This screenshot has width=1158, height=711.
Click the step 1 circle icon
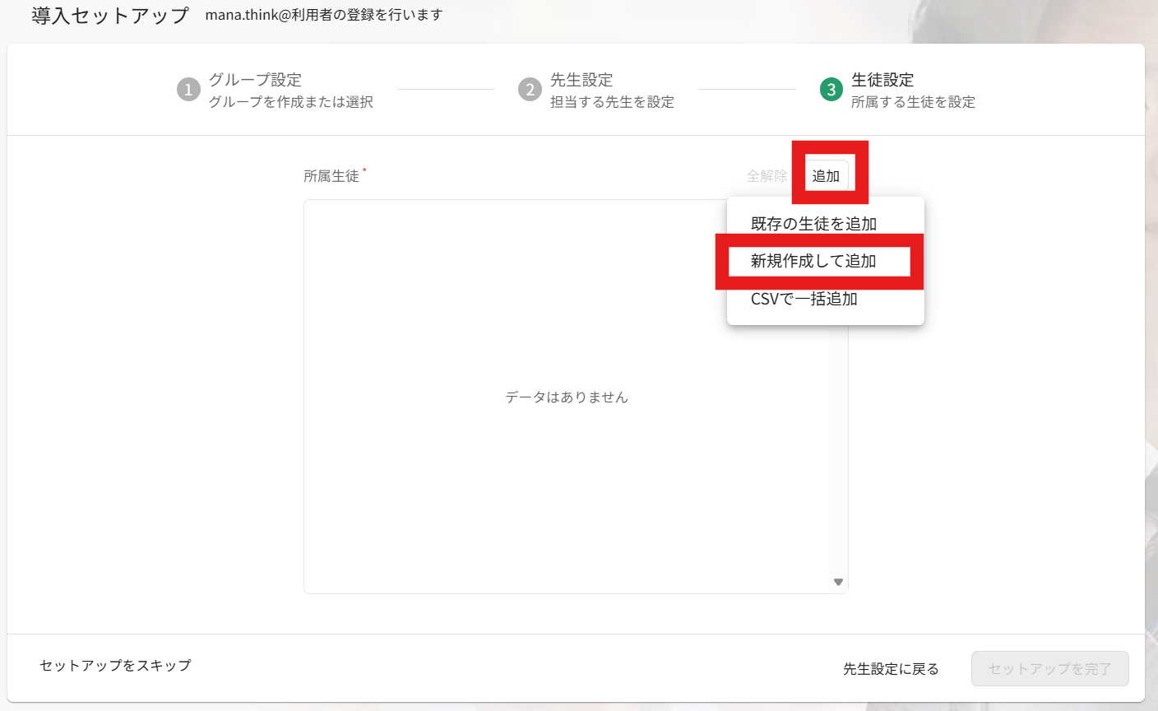pyautogui.click(x=188, y=90)
